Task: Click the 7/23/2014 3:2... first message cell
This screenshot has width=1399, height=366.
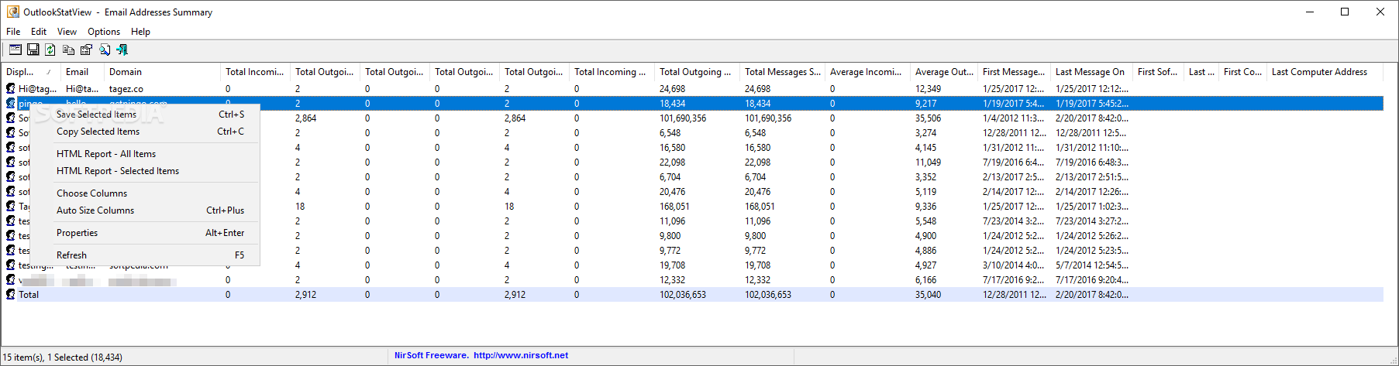Action: (1014, 221)
